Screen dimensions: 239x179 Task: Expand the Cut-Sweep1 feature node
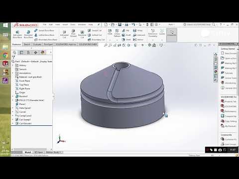(13, 119)
